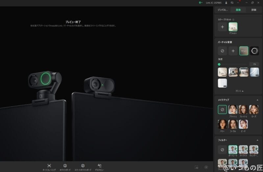
Task: Select the ポートレート filter
Action: pos(233,150)
